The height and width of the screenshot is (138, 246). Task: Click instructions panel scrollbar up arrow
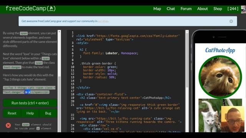point(59,31)
